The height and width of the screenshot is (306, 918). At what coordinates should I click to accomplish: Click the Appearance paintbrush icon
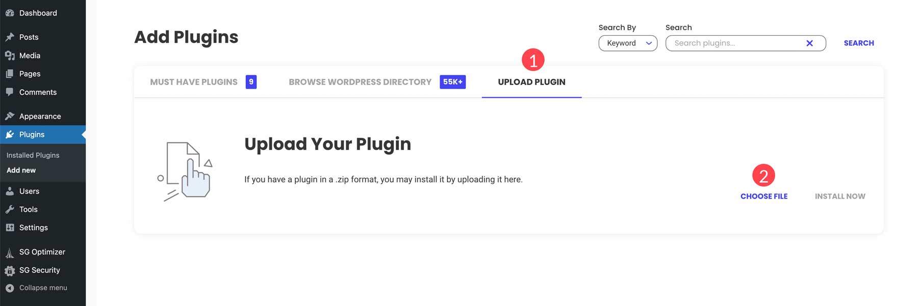point(10,116)
